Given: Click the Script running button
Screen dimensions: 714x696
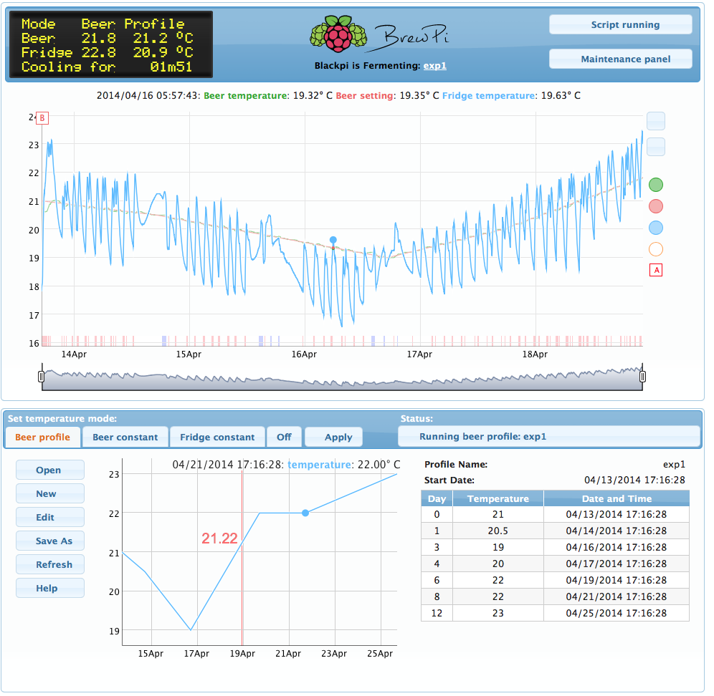Looking at the screenshot, I should (x=620, y=24).
